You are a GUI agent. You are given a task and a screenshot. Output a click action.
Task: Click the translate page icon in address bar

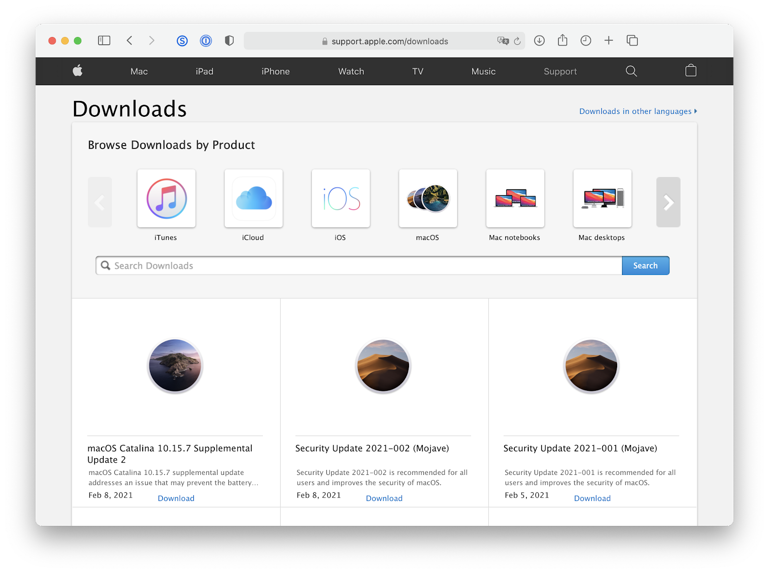(x=503, y=41)
